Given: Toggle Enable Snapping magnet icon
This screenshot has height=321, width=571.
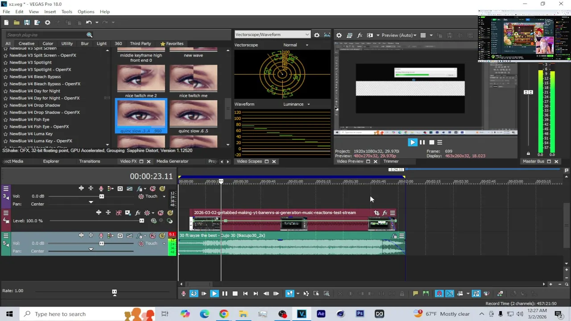Looking at the screenshot, I should [440, 293].
